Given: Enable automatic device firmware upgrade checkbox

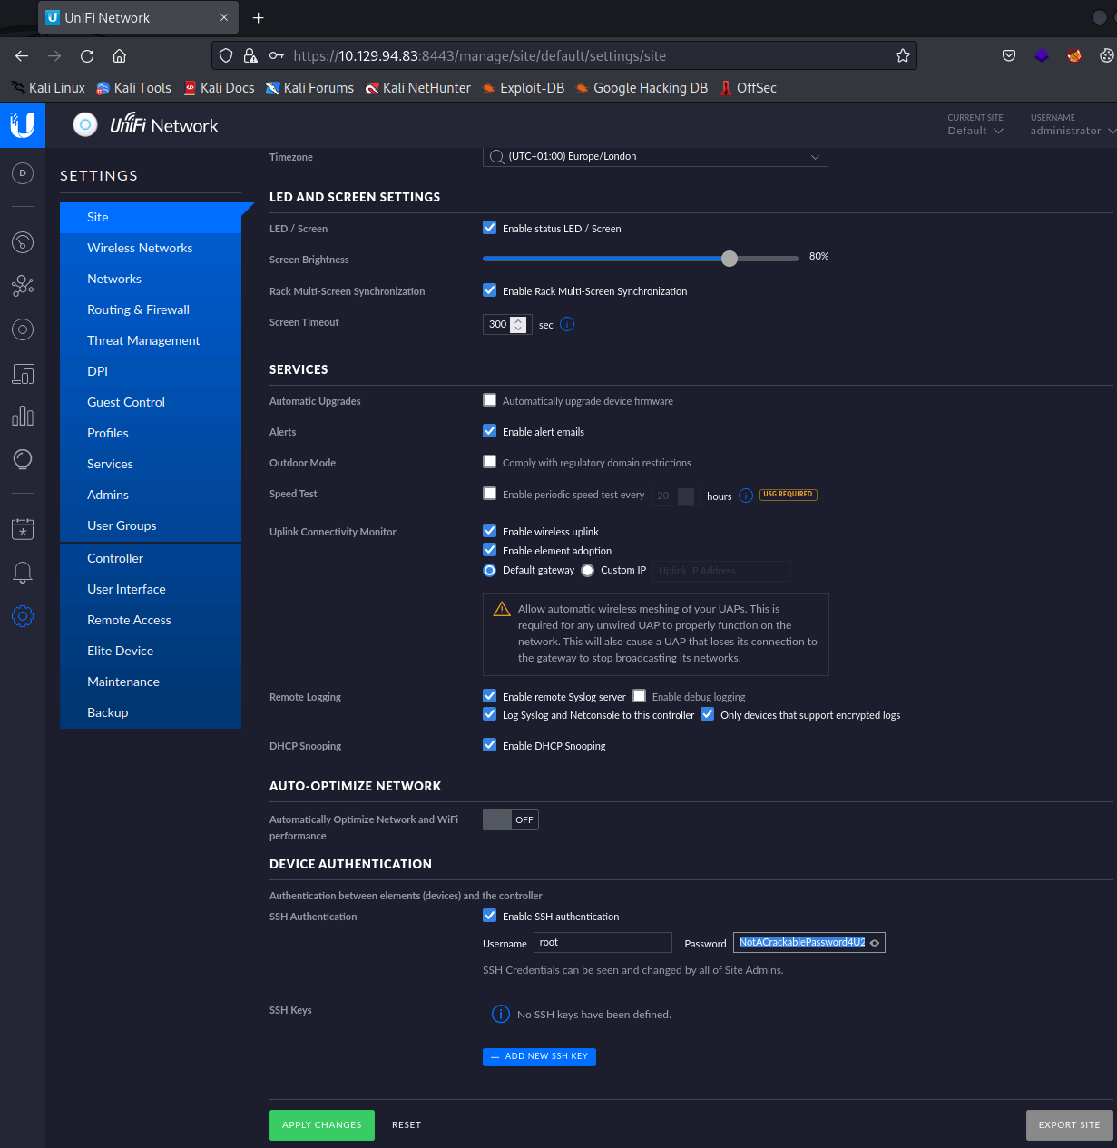Looking at the screenshot, I should 490,400.
